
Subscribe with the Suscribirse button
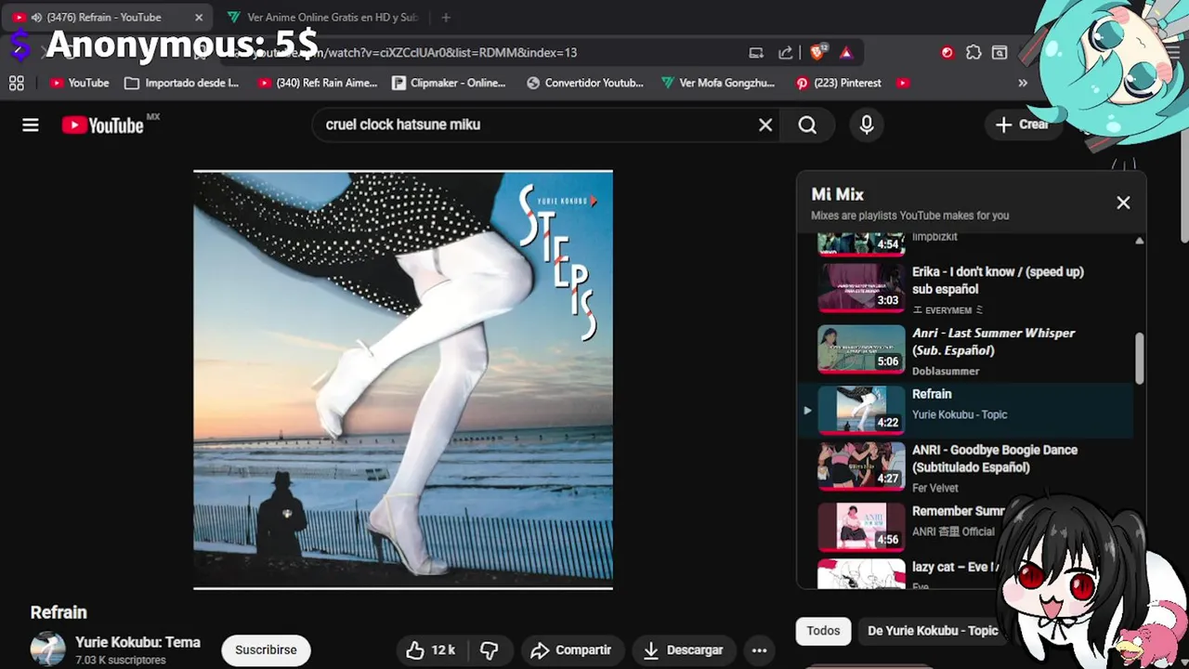pos(266,650)
